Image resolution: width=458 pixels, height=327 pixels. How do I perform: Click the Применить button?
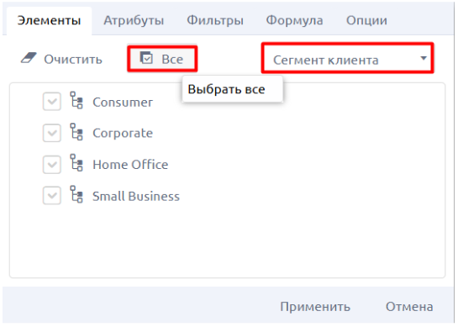(x=315, y=307)
